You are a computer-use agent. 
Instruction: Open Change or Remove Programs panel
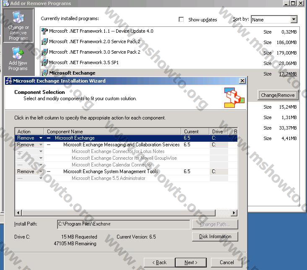[x=18, y=26]
